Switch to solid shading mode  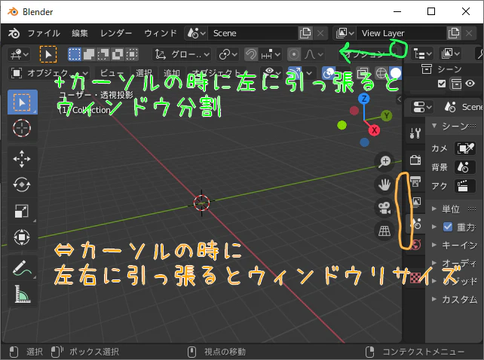click(x=395, y=73)
